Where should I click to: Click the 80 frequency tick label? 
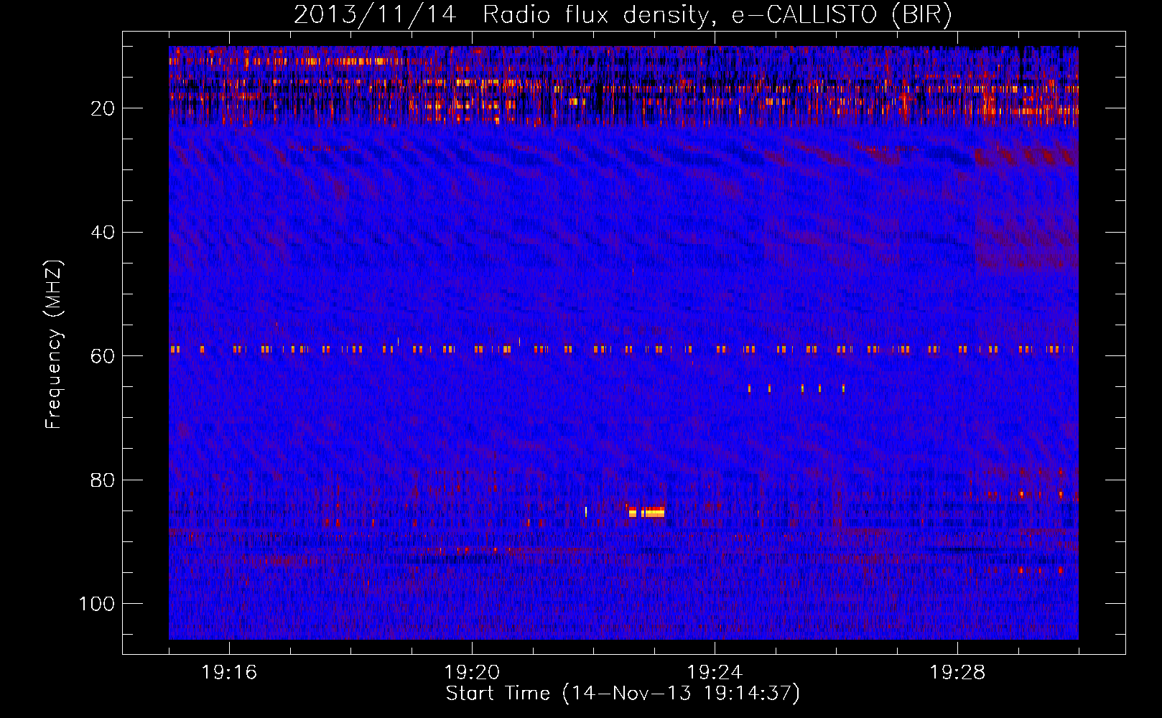[x=103, y=480]
